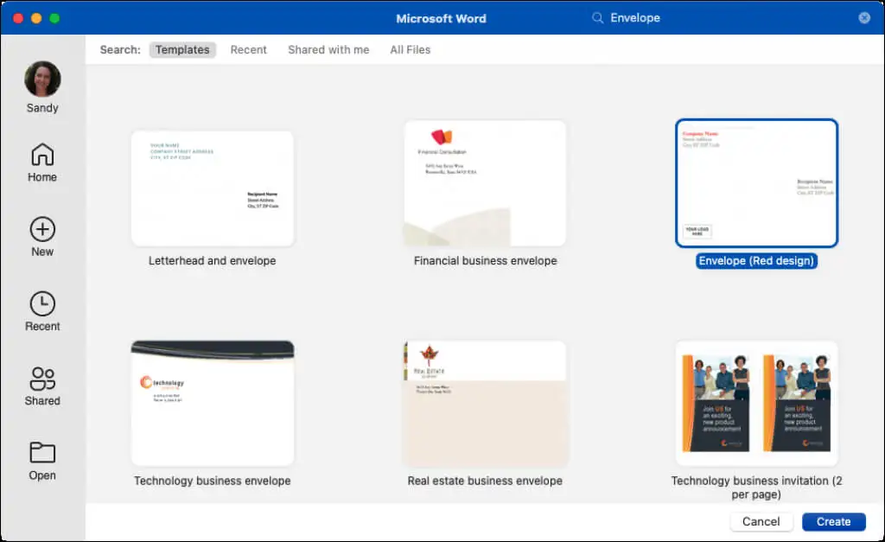Click the 'Technology business envelope' label
Screen dimensions: 885x542
(213, 481)
